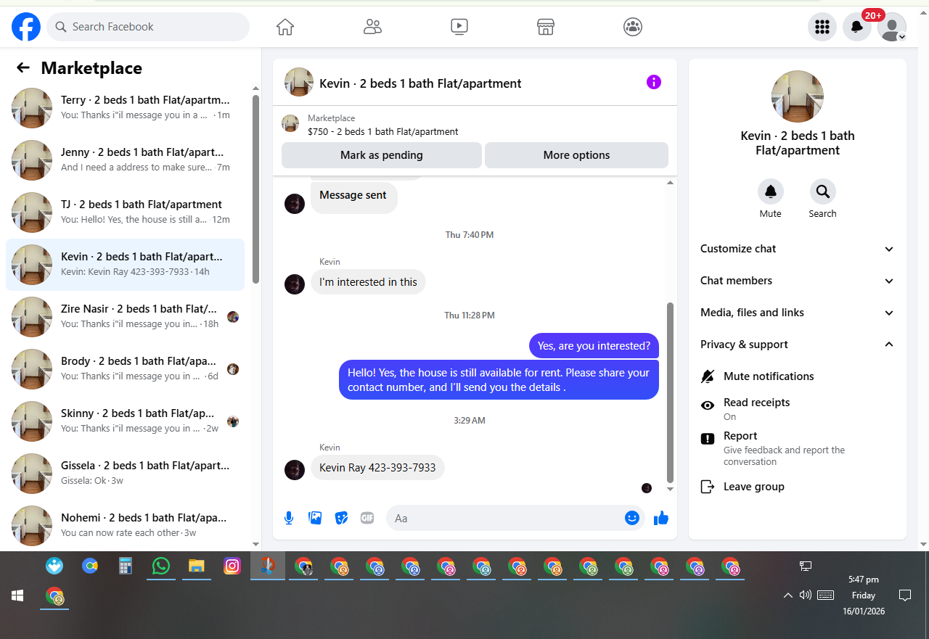
Task: Click the Windows Start button
Action: tap(17, 595)
